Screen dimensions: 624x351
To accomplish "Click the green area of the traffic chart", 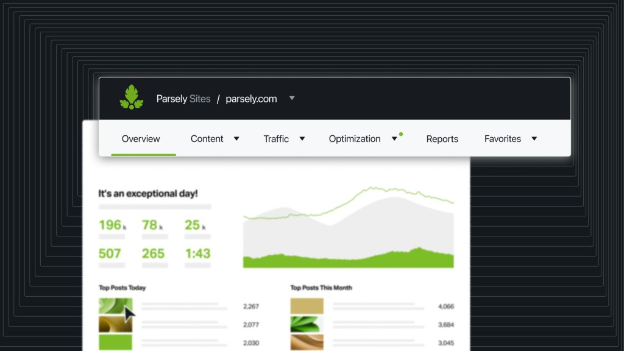I will coord(347,261).
